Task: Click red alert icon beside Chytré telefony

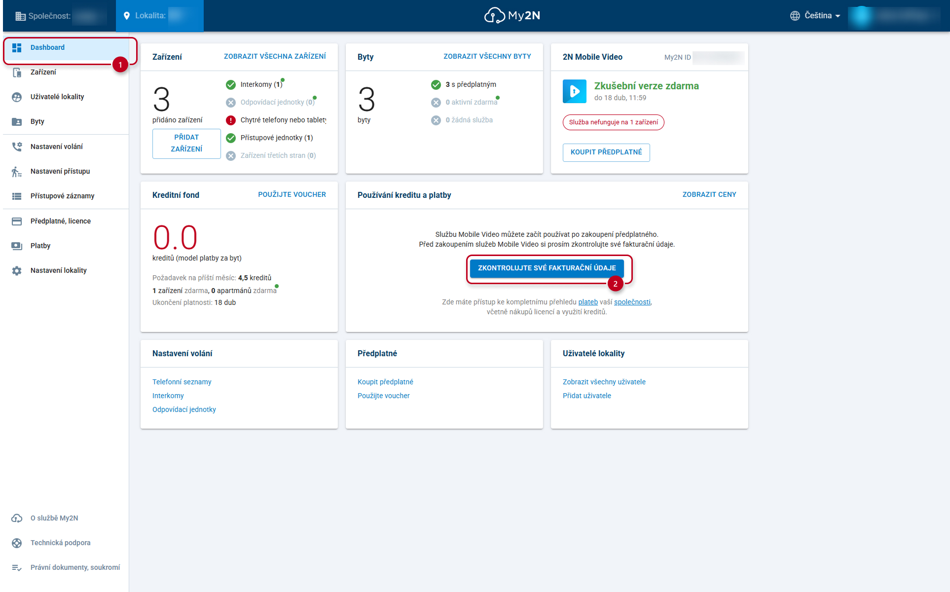Action: click(231, 120)
